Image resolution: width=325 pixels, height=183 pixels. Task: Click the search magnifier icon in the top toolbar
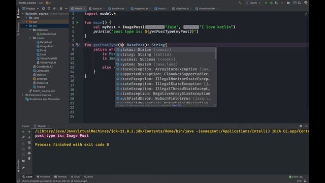(300, 3)
